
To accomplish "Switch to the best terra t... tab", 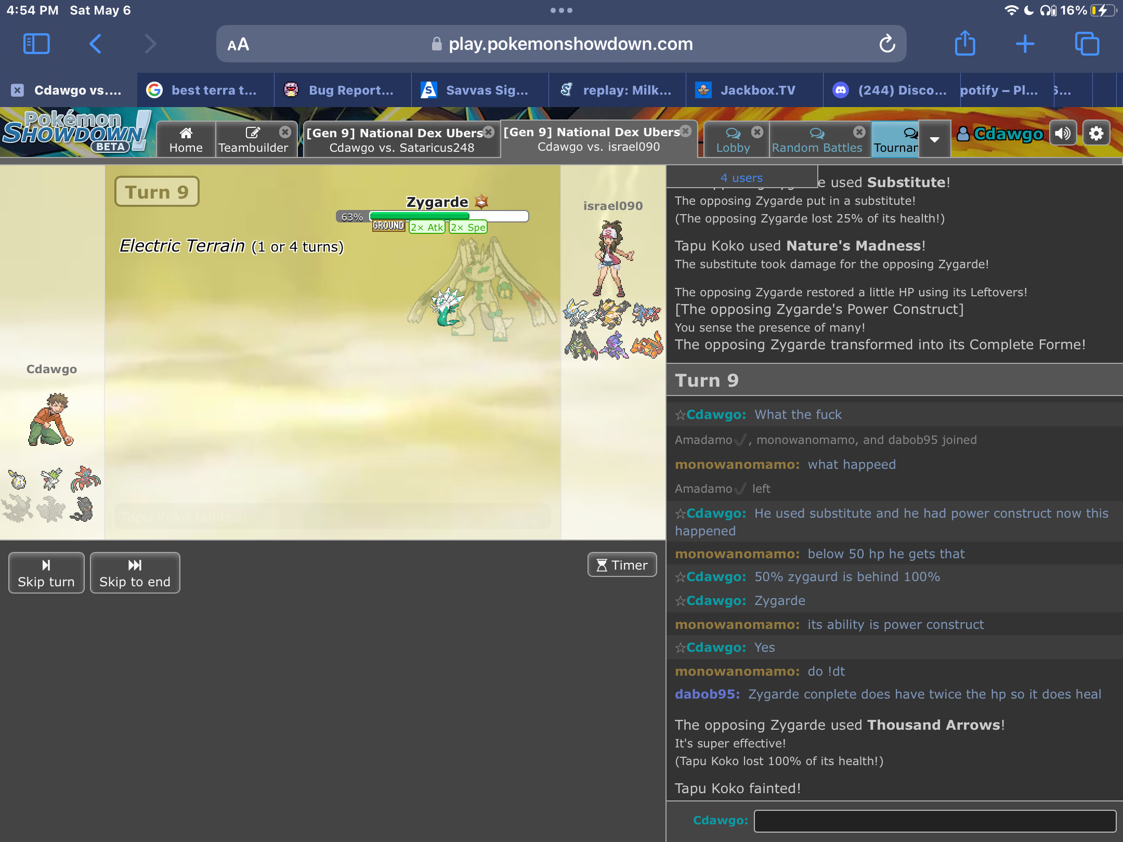I will tap(206, 90).
